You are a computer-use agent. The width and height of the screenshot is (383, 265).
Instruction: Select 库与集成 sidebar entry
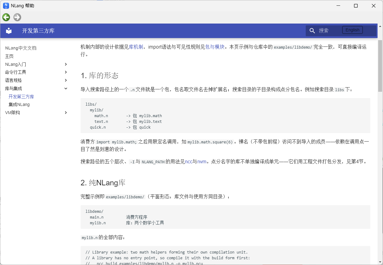tap(14, 88)
